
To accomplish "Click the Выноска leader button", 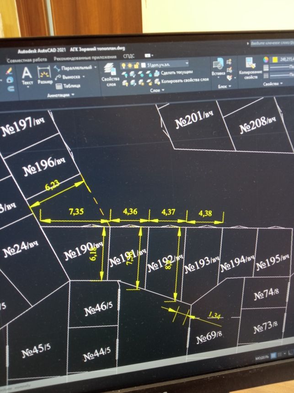I will click(x=68, y=77).
